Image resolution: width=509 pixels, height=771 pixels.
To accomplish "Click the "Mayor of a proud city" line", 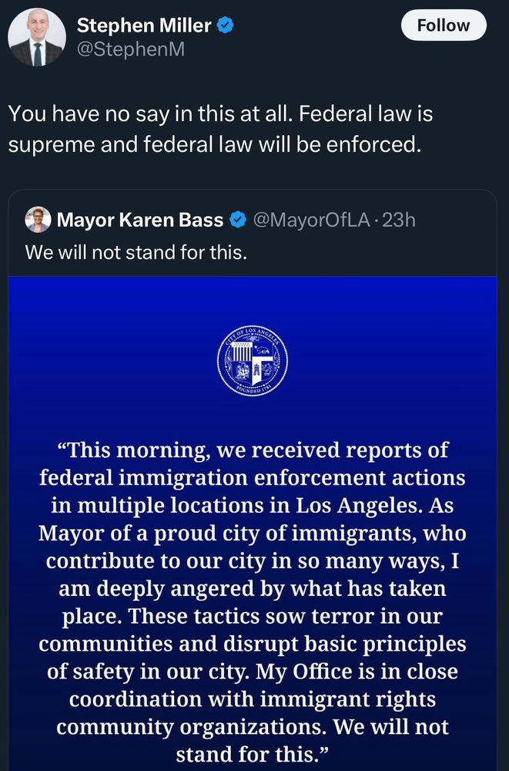I will (x=253, y=533).
